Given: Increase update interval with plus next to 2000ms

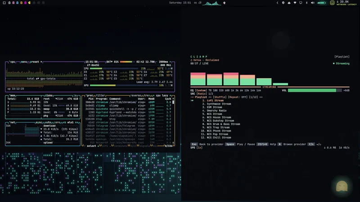Looking at the screenshot, I should pyautogui.click(x=170, y=62).
